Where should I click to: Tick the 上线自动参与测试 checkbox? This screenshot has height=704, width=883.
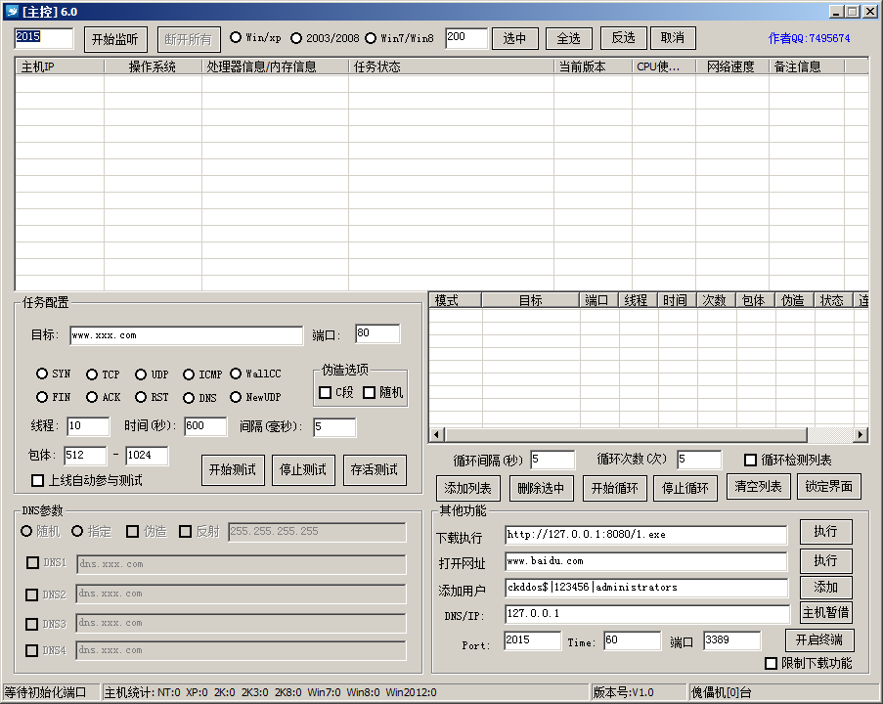coord(38,480)
